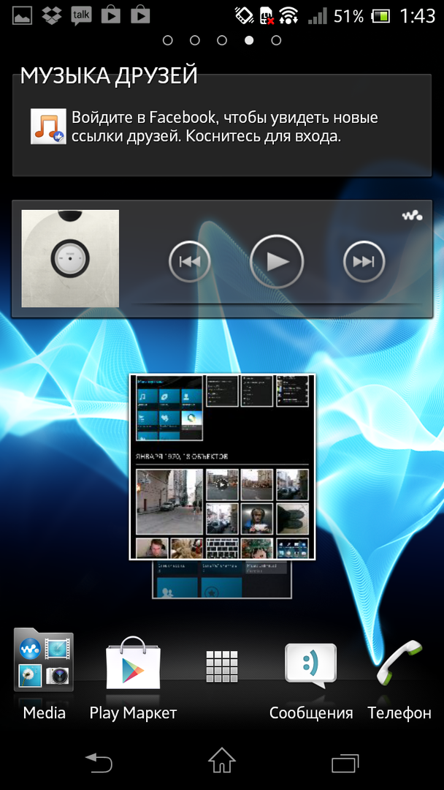Tap the 51% battery percentage text
444x790 pixels.
tap(348, 16)
